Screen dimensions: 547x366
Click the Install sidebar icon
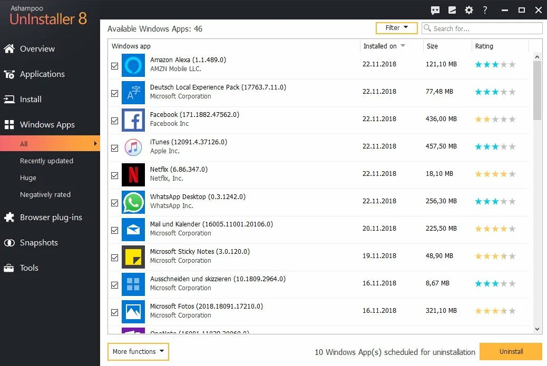(x=9, y=100)
